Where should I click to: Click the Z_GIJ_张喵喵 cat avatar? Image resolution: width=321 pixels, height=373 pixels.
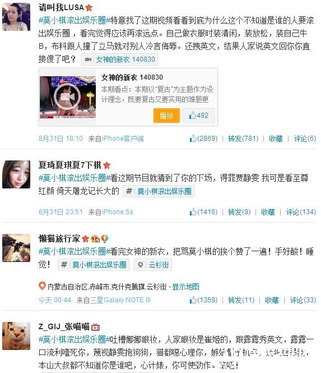click(16, 336)
